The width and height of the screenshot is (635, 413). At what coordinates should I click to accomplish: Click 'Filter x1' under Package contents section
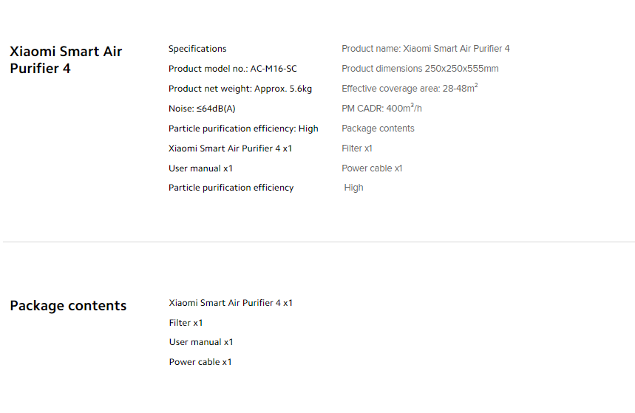point(186,323)
